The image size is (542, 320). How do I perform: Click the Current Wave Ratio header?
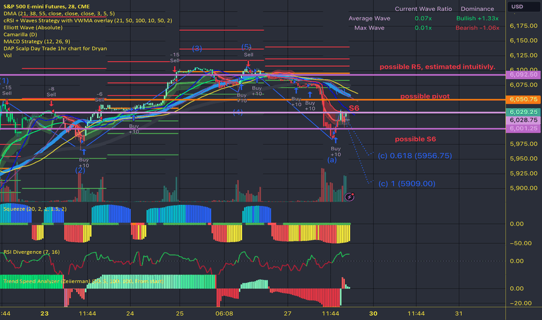(423, 9)
